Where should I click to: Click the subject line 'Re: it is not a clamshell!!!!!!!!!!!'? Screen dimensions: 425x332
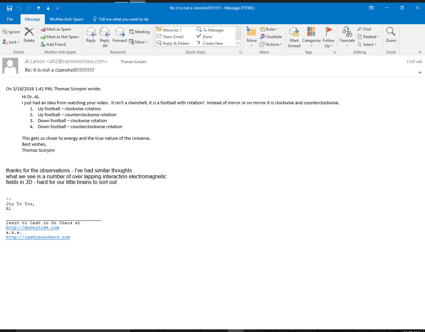[x=59, y=70]
